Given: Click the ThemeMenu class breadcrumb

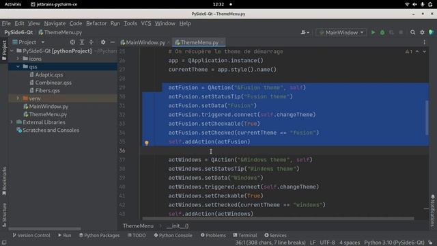Looking at the screenshot, I should tap(138, 226).
